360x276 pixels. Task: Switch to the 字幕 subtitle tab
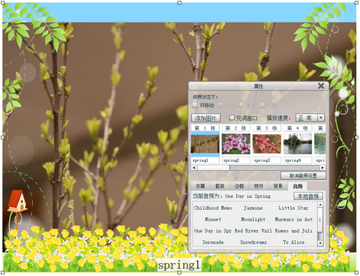200,186
